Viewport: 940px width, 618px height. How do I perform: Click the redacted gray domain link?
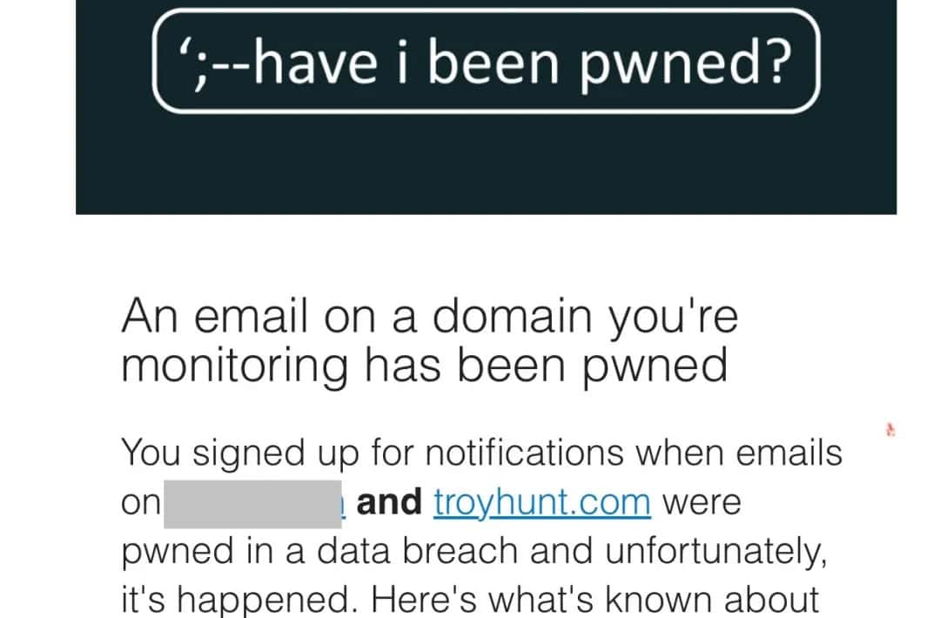(x=252, y=503)
